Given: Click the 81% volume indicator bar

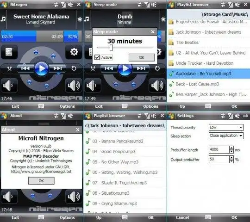Looking at the screenshot, I should tap(73, 37).
